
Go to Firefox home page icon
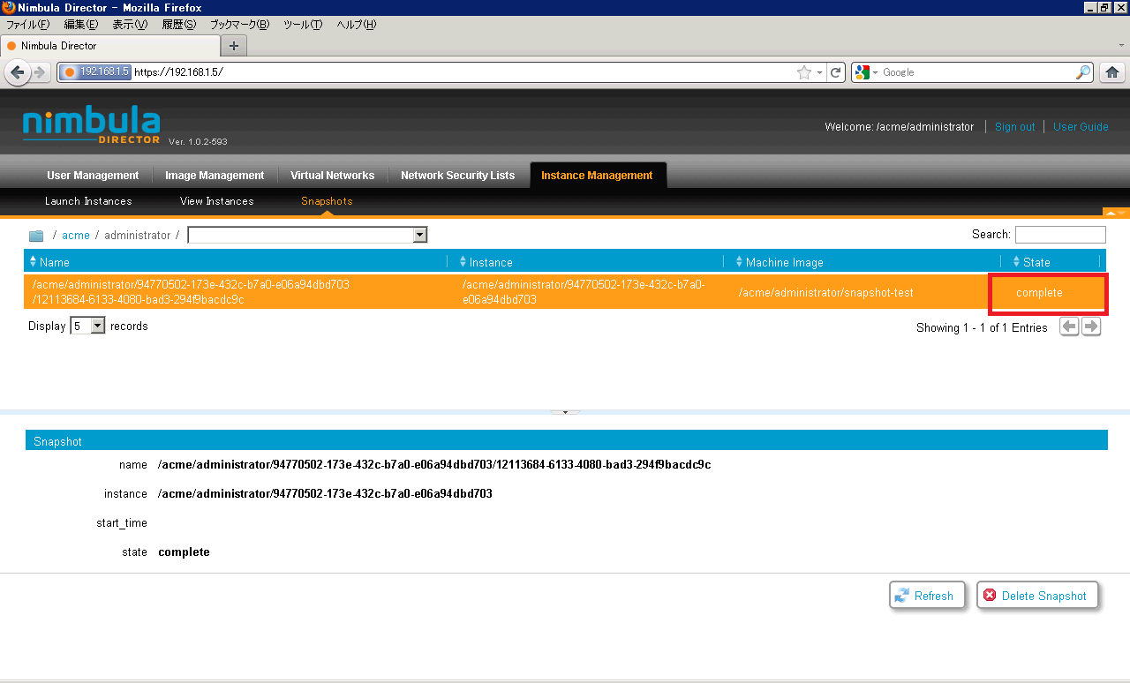[x=1112, y=72]
